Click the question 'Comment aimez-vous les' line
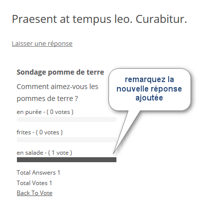Image resolution: width=197 pixels, height=201 pixels. tap(57, 87)
